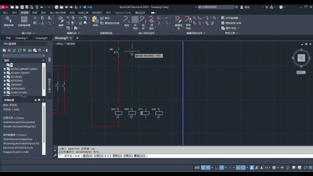Choose the Scale (比例(S)) command option

(x=98, y=156)
